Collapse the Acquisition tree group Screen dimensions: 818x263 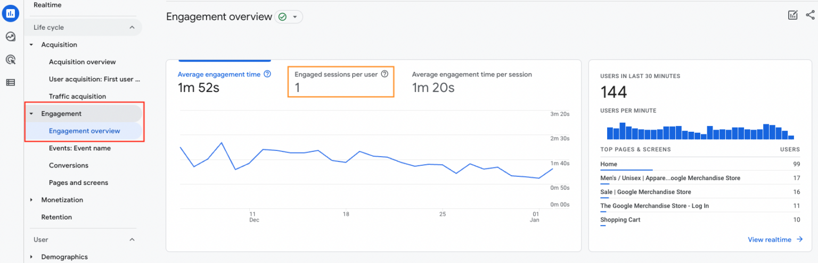[31, 45]
